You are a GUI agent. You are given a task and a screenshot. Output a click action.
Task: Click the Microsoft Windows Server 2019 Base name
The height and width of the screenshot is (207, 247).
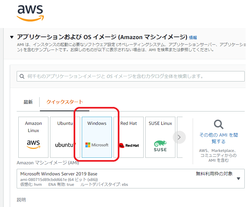[59, 174]
